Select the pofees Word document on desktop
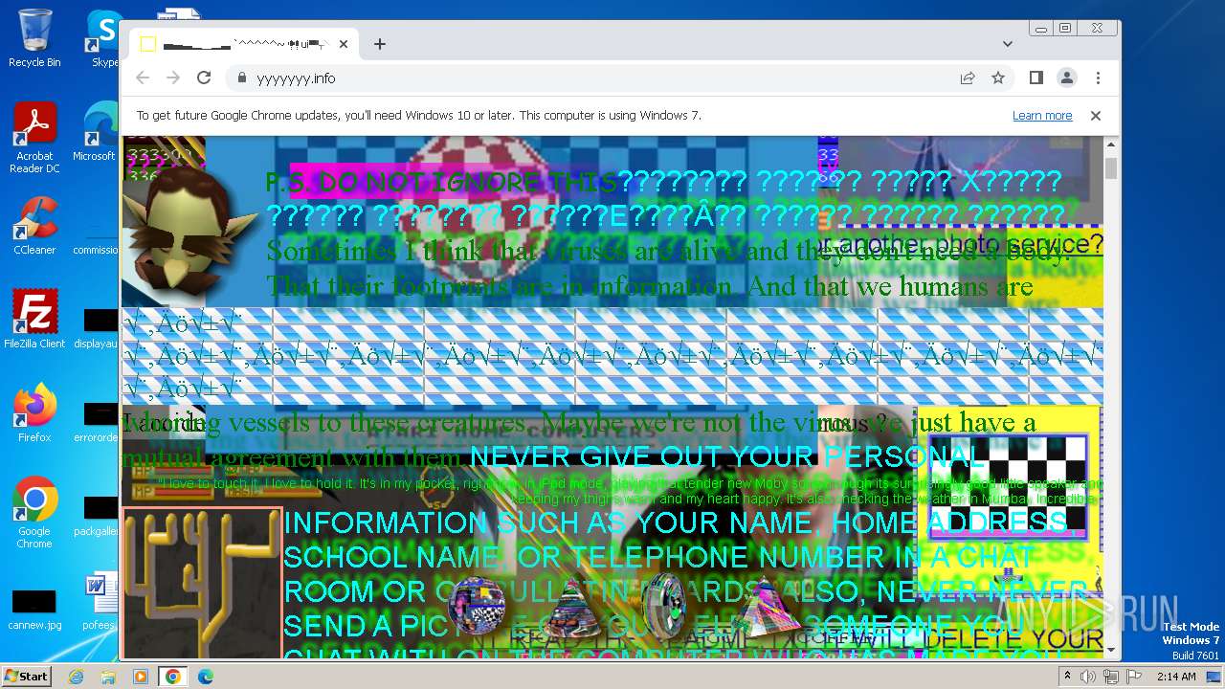Image resolution: width=1225 pixels, height=689 pixels. pyautogui.click(x=100, y=601)
